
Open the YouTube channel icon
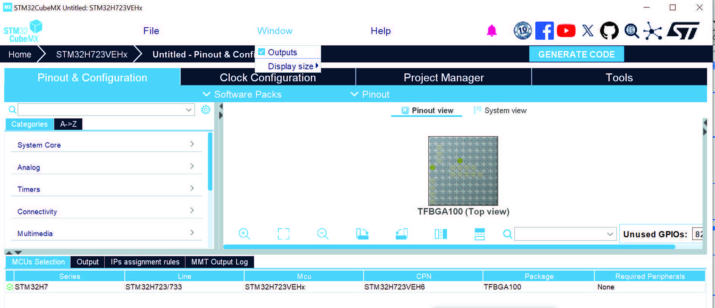click(566, 31)
